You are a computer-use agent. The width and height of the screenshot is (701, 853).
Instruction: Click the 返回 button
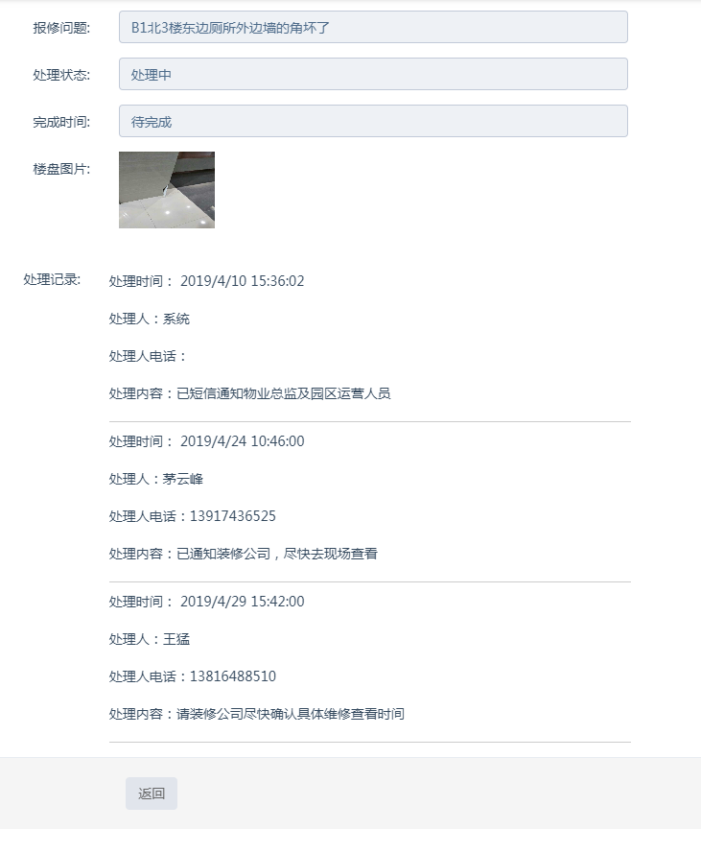[x=152, y=794]
